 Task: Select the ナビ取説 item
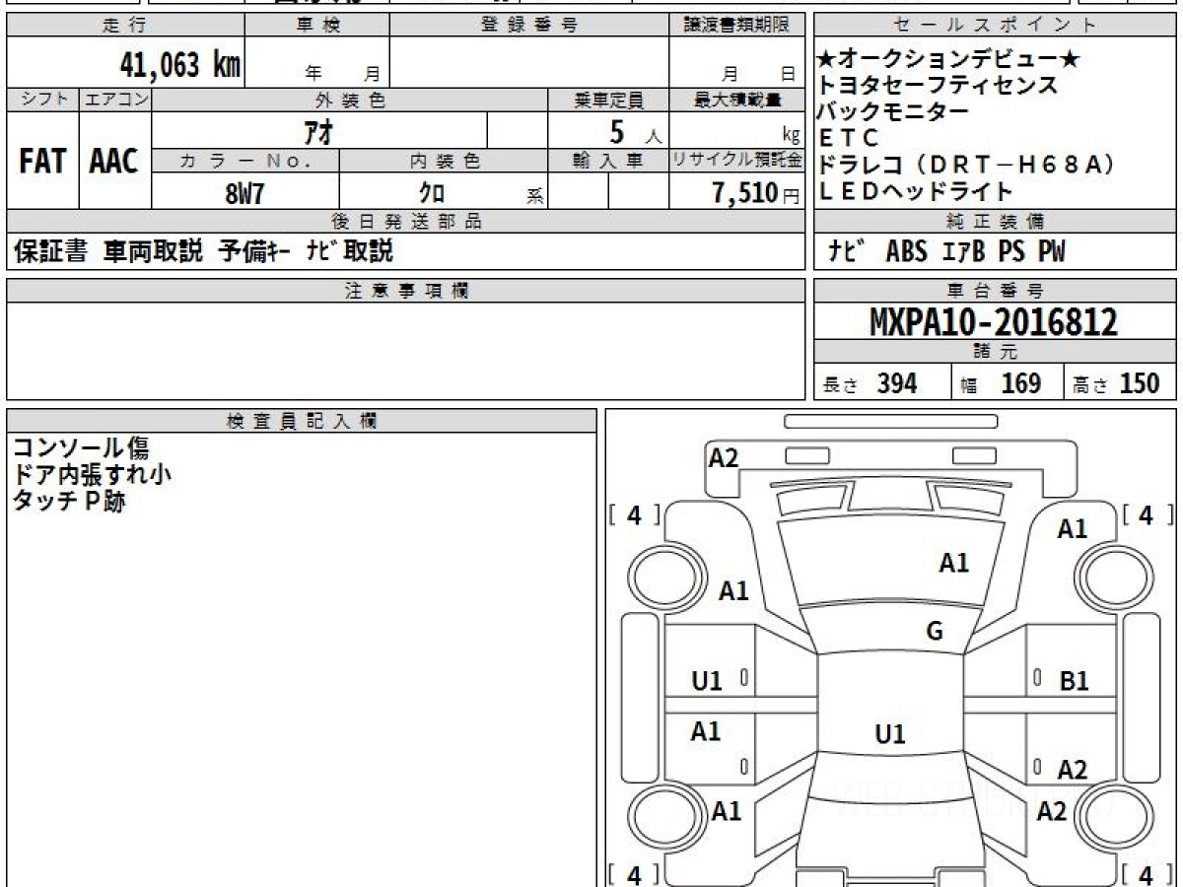pos(349,252)
